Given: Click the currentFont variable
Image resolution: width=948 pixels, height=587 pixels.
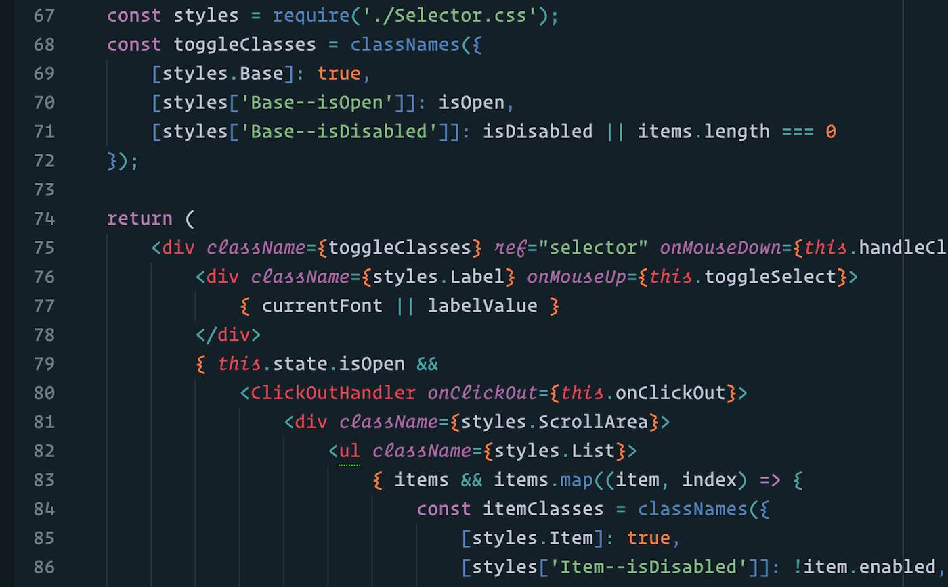Looking at the screenshot, I should [x=322, y=306].
